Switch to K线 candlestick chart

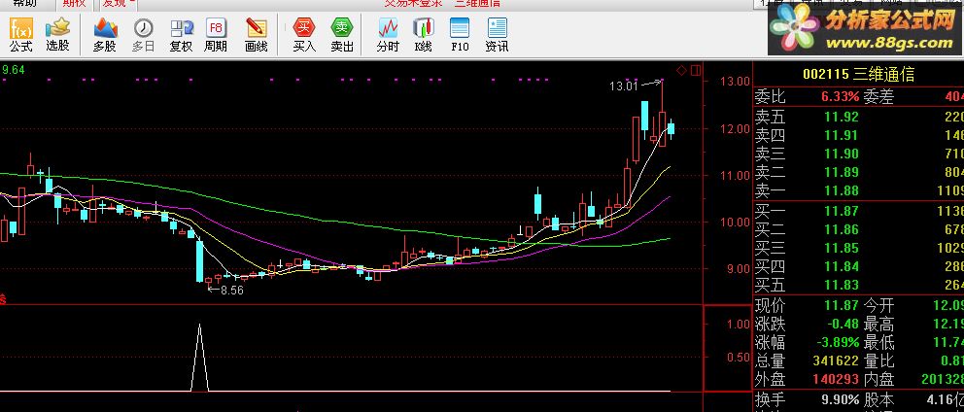coord(423,35)
